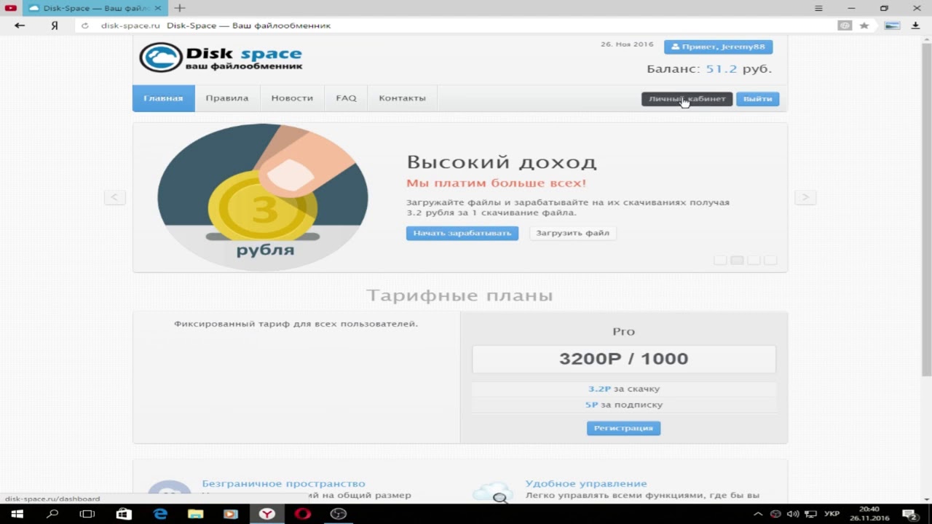The height and width of the screenshot is (524, 932).
Task: Click the 3.2P за скачку row
Action: point(623,389)
